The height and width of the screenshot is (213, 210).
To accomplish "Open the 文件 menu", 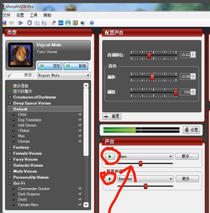I will [x=6, y=15].
